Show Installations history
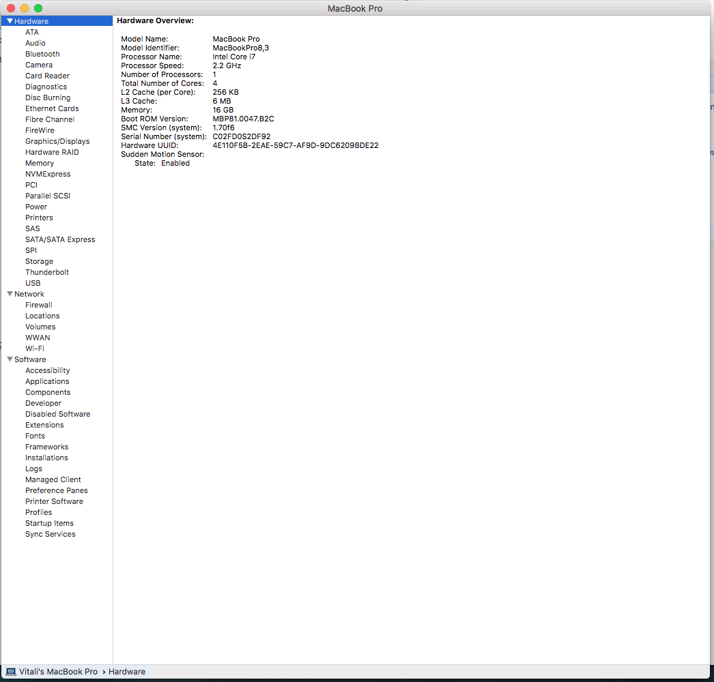This screenshot has width=714, height=682. (46, 458)
